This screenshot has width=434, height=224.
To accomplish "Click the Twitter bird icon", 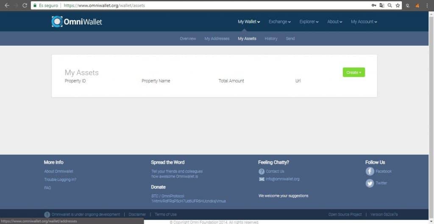I will (x=370, y=183).
